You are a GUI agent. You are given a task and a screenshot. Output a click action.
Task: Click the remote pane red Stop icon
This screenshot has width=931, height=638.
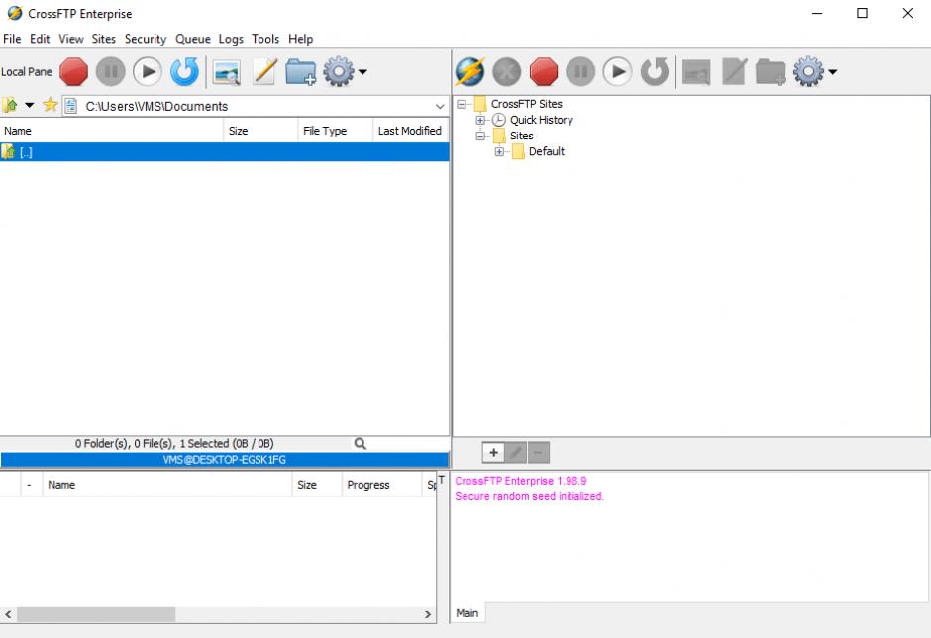coord(544,72)
